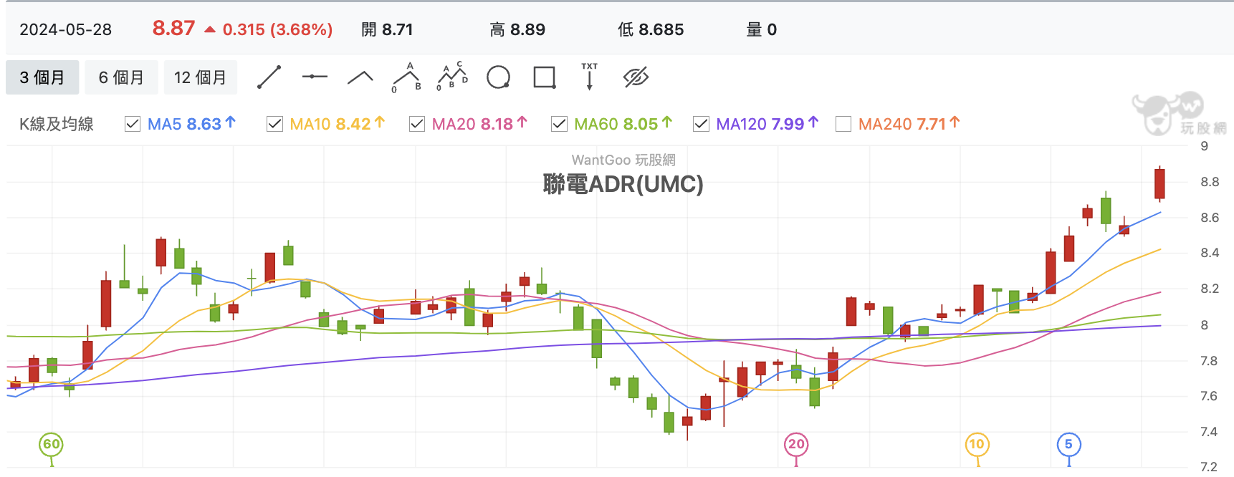This screenshot has height=477, width=1234.
Task: Enable the MA240 moving average checkbox
Action: click(x=843, y=124)
